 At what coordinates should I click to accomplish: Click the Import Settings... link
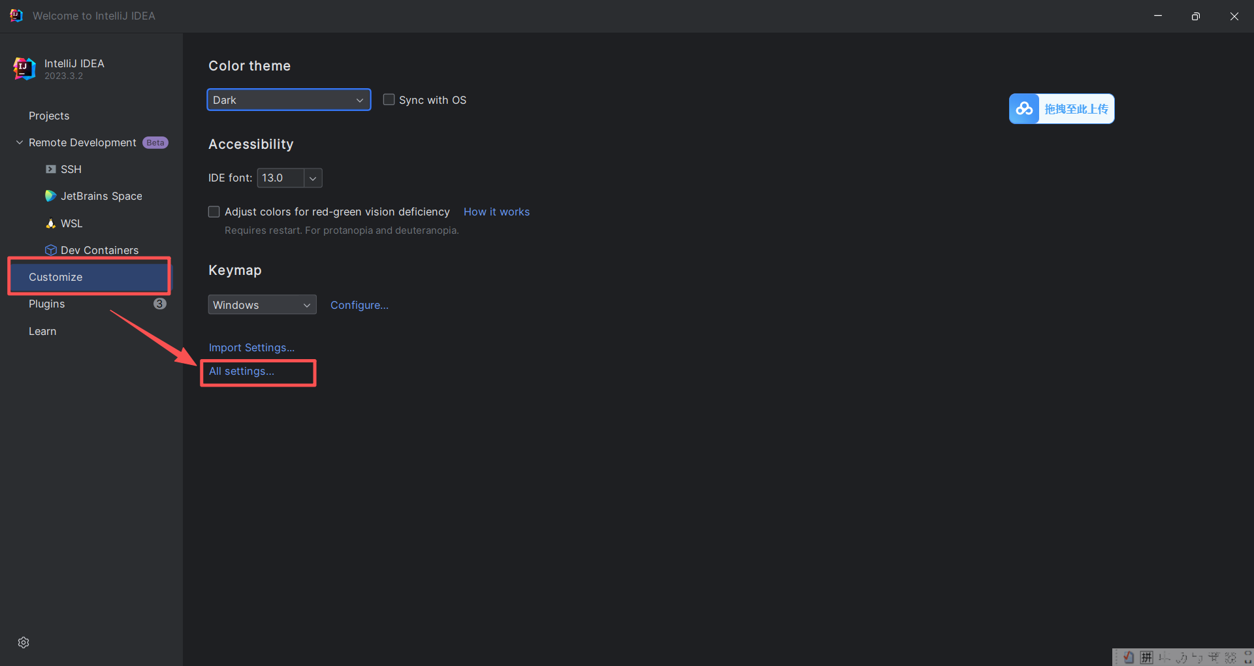(x=251, y=347)
